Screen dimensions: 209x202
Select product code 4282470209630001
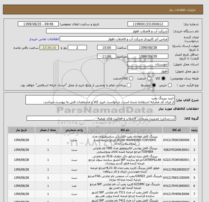[176, 150]
